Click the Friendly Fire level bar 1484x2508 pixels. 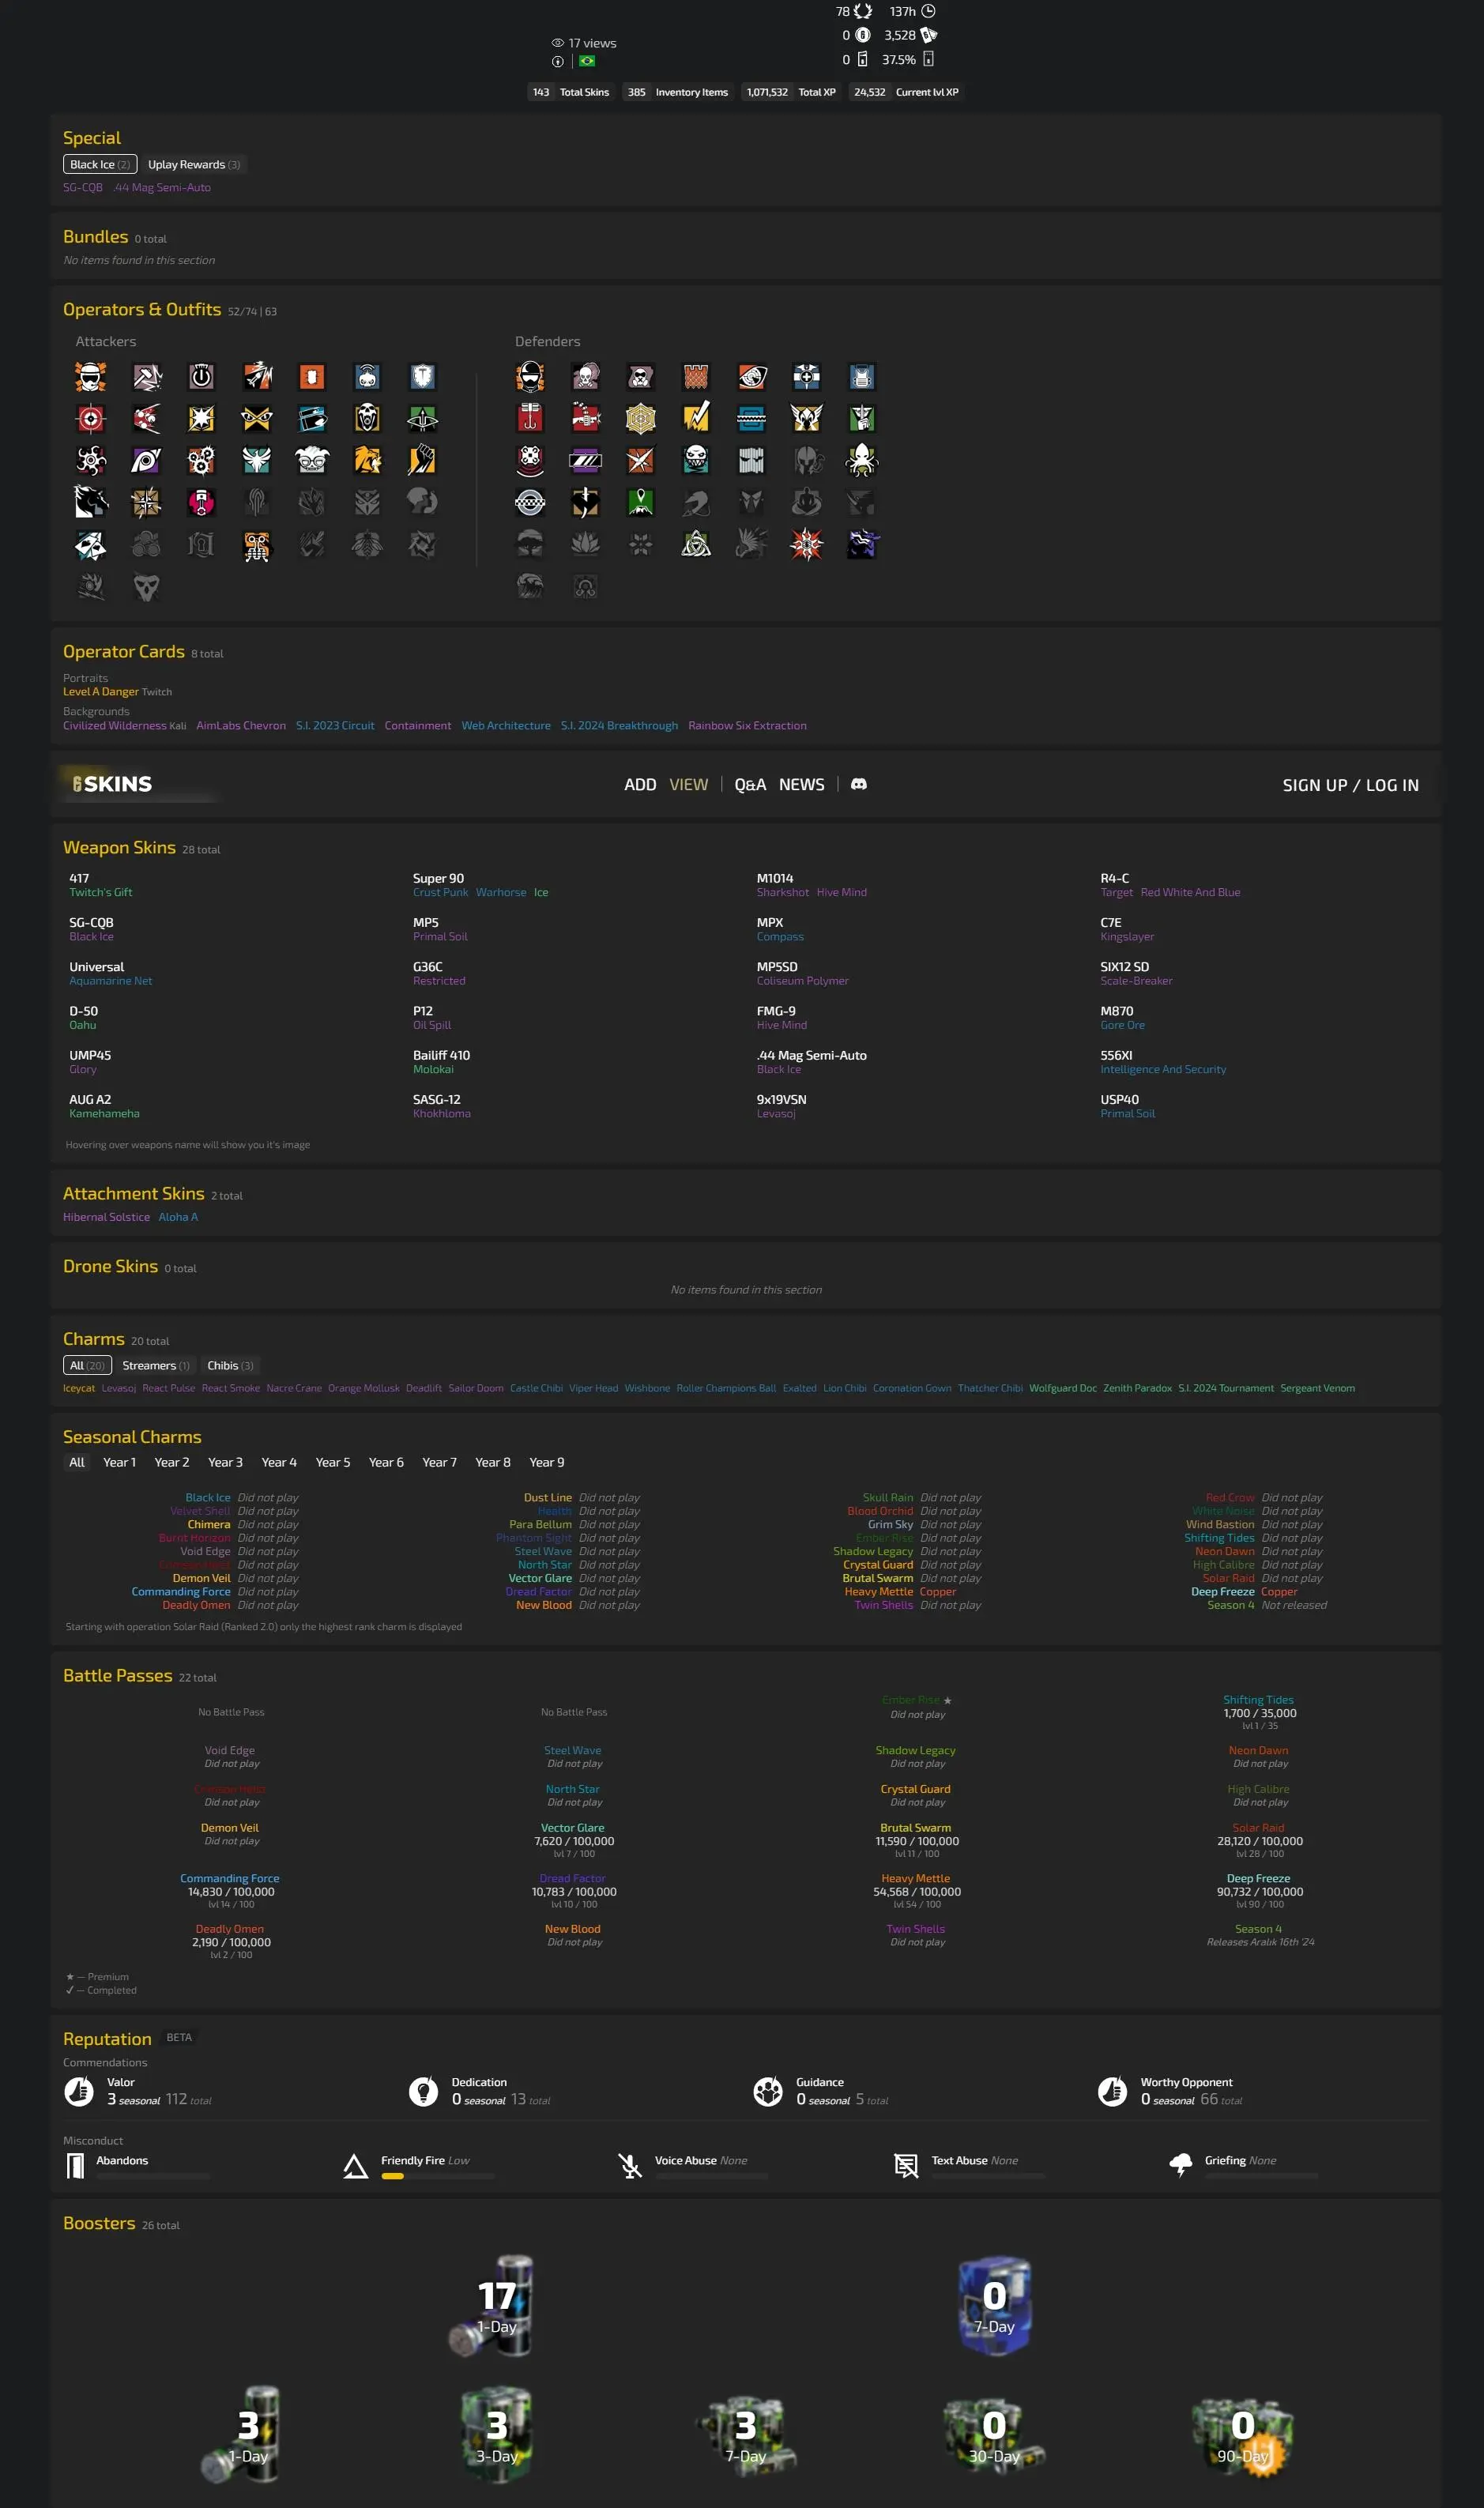(437, 2176)
